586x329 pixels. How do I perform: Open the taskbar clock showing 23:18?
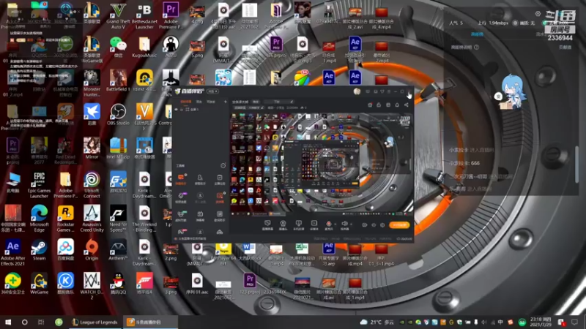click(541, 322)
